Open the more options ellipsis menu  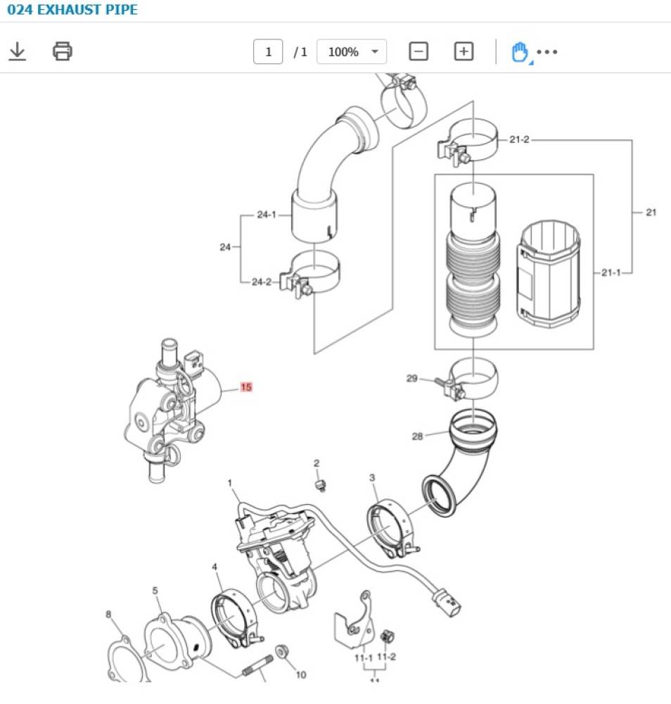pos(547,52)
